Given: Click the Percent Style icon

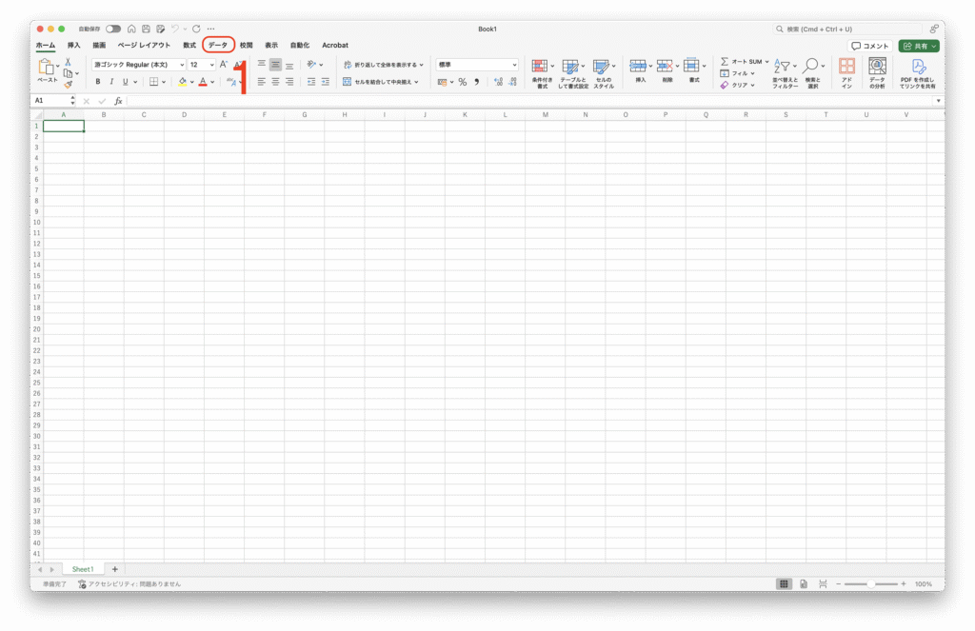Looking at the screenshot, I should click(463, 82).
